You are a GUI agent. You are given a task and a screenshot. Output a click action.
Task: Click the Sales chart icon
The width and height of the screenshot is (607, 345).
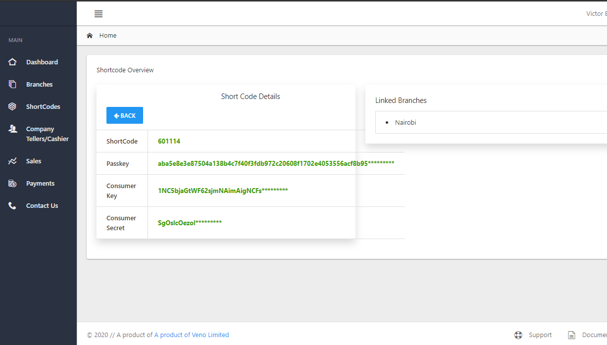[12, 161]
